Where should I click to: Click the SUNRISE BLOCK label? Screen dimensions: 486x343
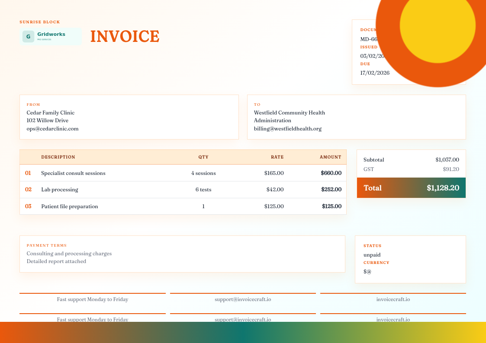pyautogui.click(x=40, y=22)
